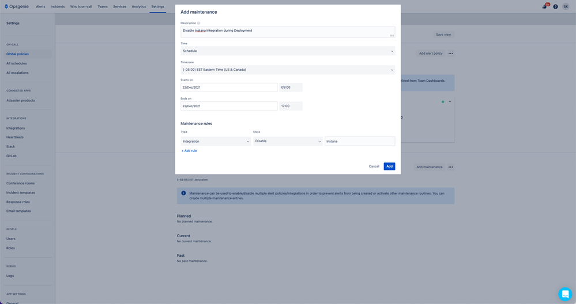576x304 pixels.
Task: Expand the policy chevron beside green dot
Action: (450, 101)
